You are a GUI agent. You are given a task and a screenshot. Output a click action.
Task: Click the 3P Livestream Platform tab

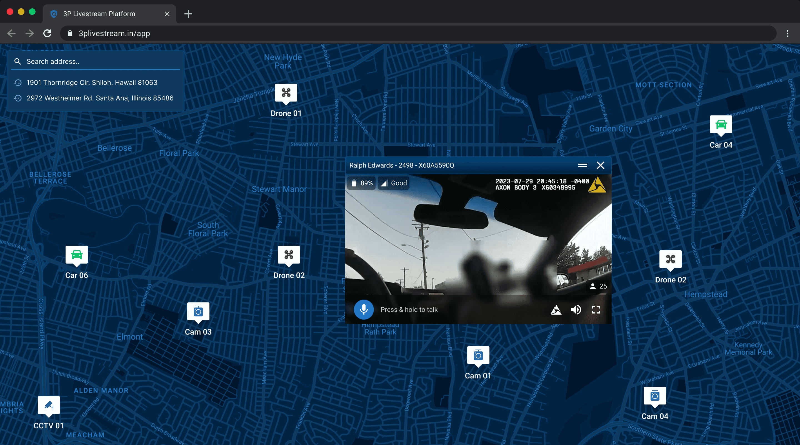pos(99,14)
